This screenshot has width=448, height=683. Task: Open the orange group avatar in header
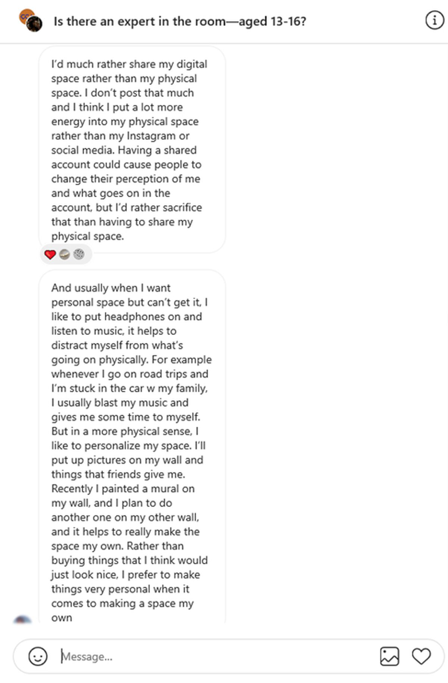coord(24,15)
